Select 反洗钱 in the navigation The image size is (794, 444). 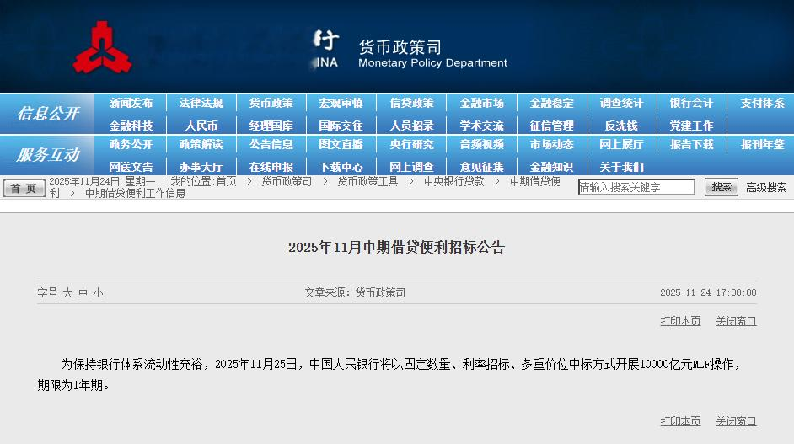point(621,126)
